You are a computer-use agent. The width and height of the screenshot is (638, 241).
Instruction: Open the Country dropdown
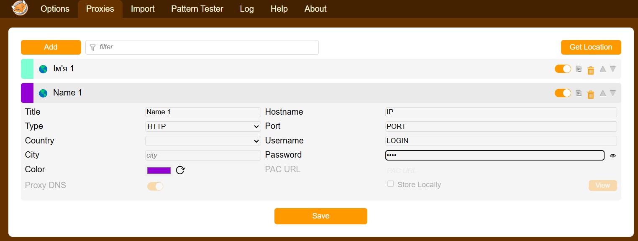[x=203, y=141]
